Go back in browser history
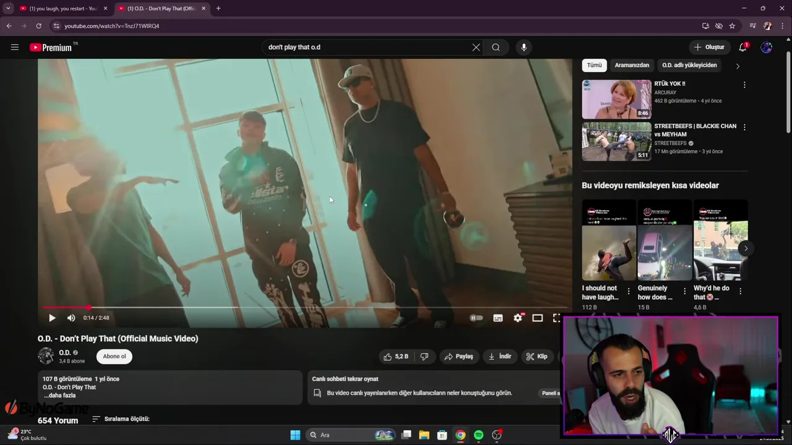792x445 pixels. [9, 26]
